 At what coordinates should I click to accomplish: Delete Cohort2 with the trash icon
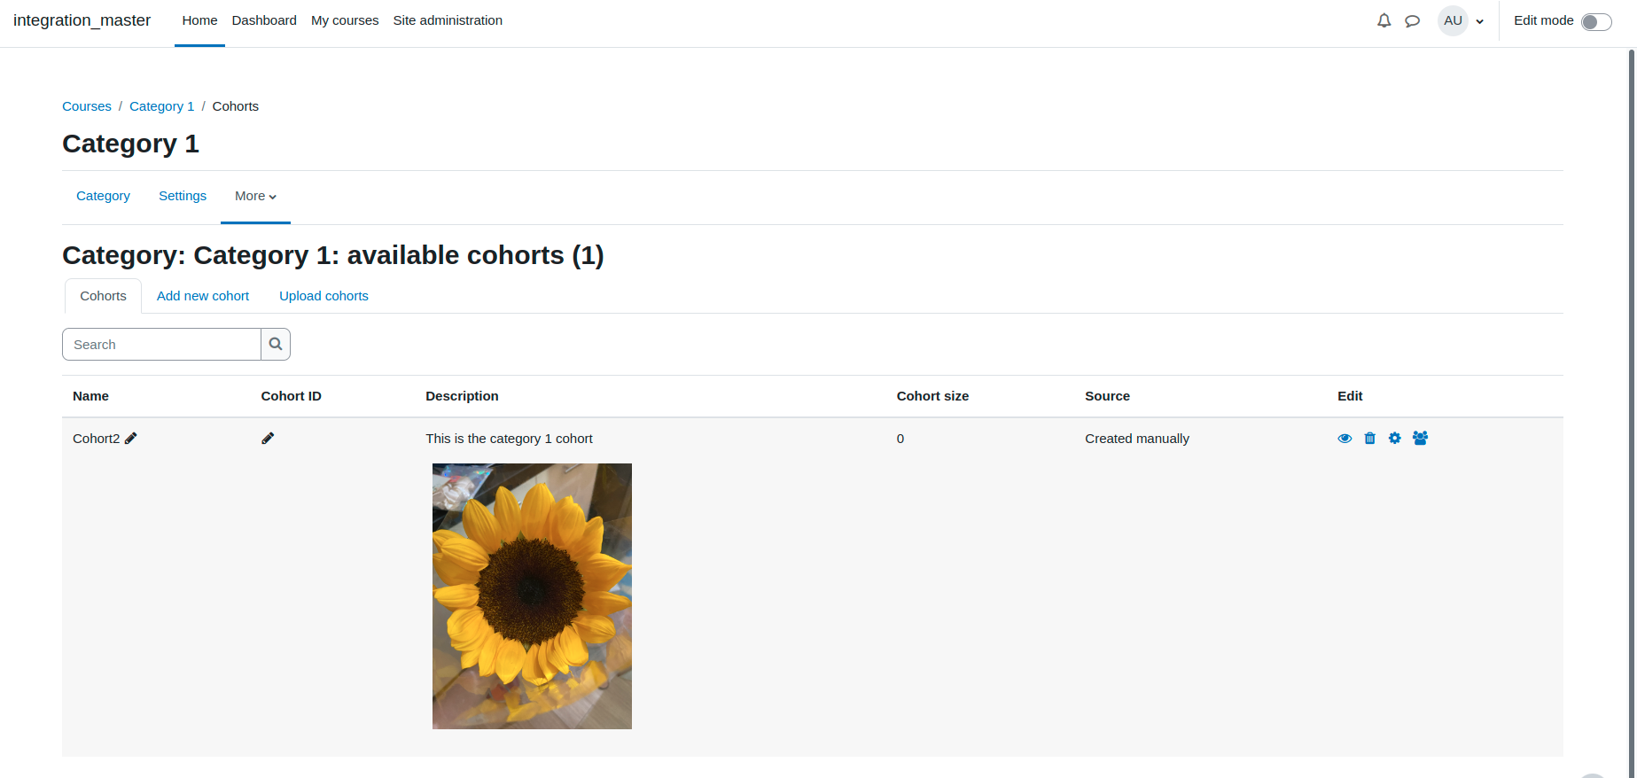(x=1370, y=439)
